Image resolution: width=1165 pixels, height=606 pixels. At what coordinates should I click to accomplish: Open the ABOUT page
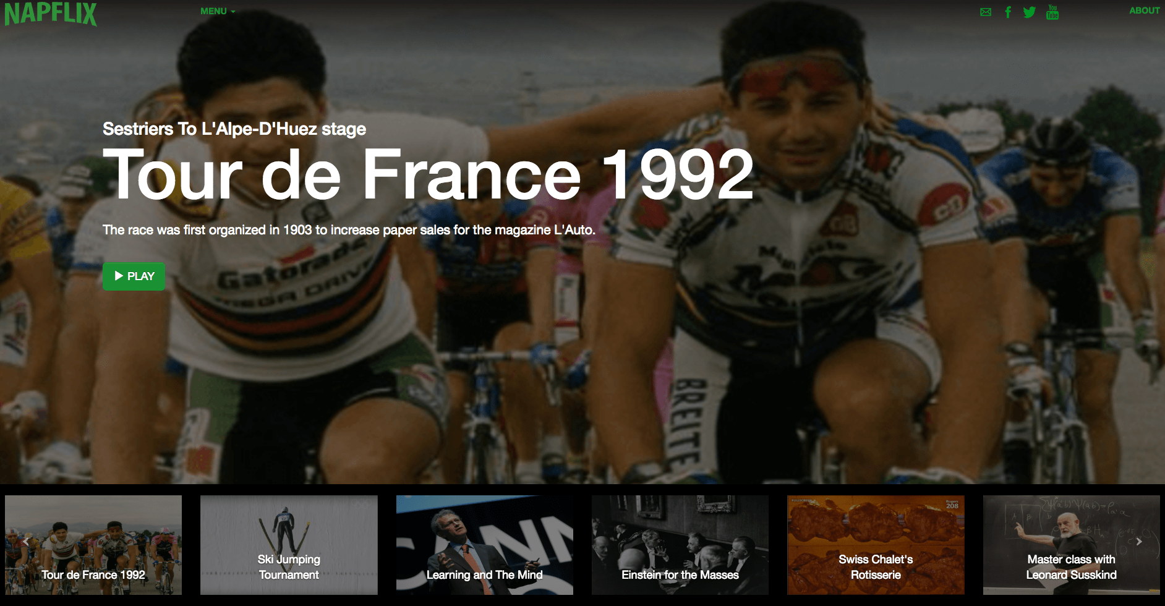[1145, 11]
